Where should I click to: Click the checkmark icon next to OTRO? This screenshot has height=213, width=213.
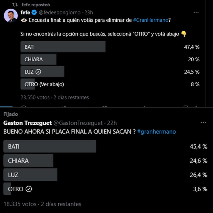tap(29, 189)
